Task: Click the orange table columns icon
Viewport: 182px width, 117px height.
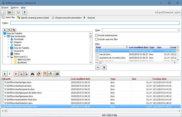Action: (x=45, y=74)
